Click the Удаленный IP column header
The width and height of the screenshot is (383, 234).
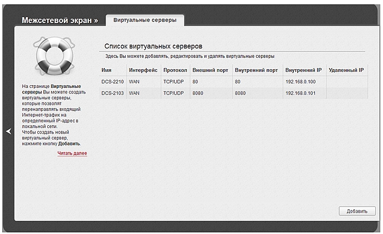coord(346,70)
